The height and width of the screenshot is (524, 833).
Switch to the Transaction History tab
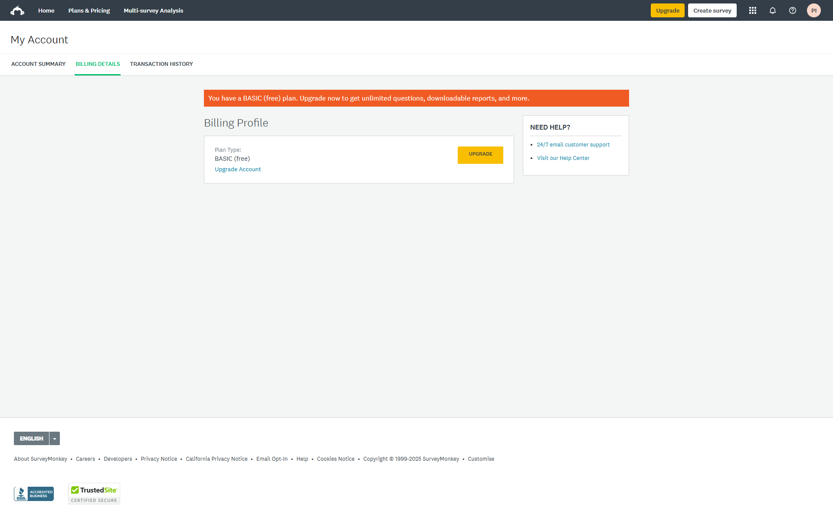tap(161, 64)
